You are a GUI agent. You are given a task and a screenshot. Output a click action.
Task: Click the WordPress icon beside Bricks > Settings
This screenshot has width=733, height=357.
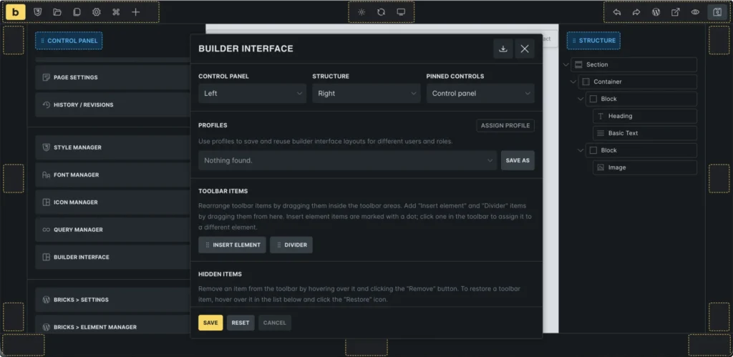point(46,300)
